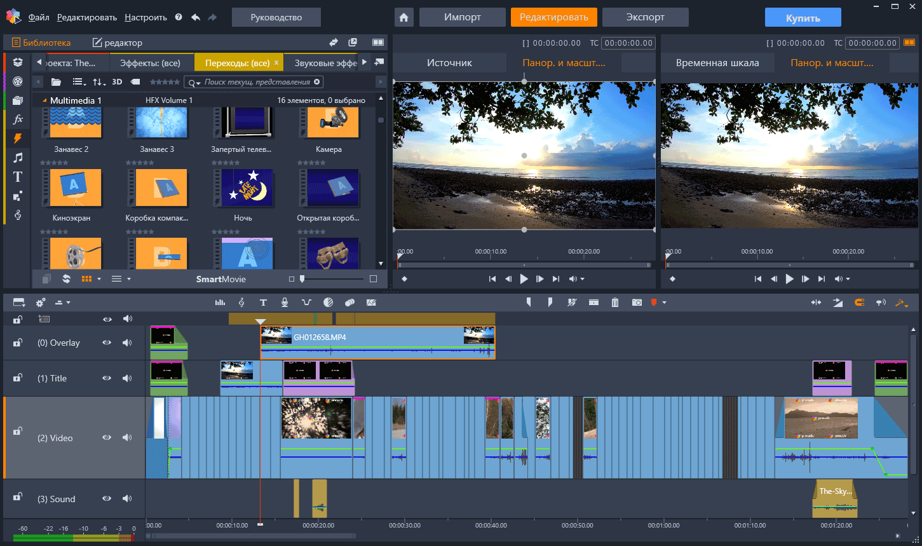Mute the (3) Sound track speaker icon
The width and height of the screenshot is (922, 546).
[127, 498]
